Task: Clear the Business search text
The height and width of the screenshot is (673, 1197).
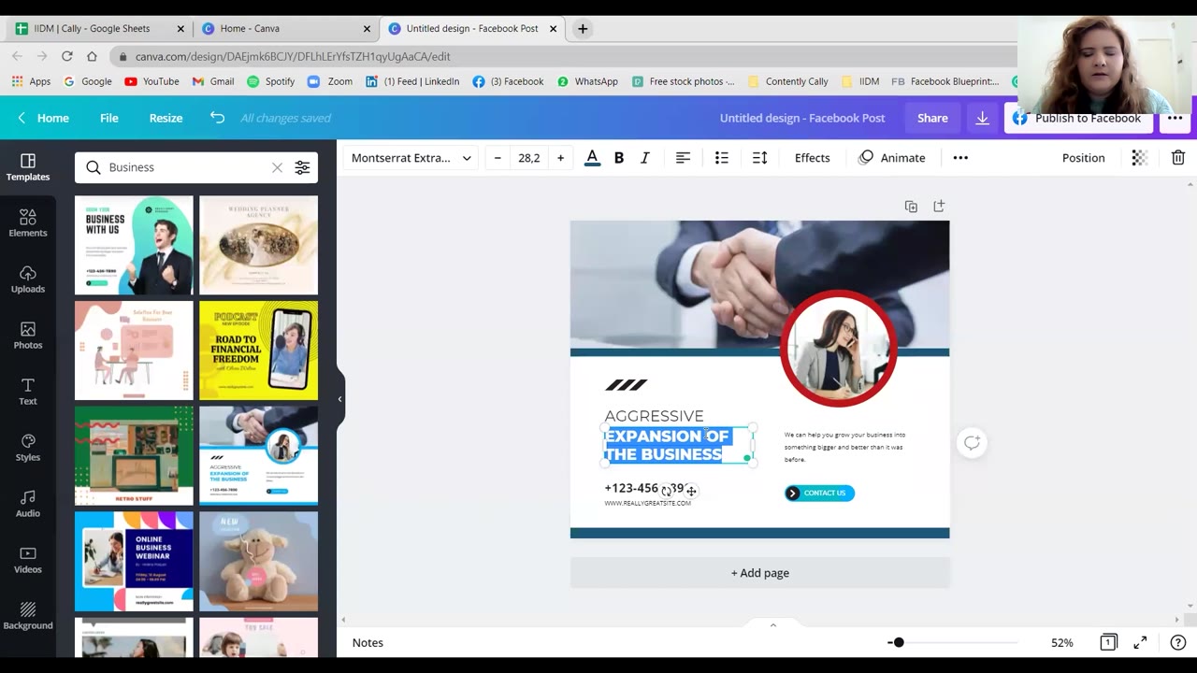Action: pos(277,167)
